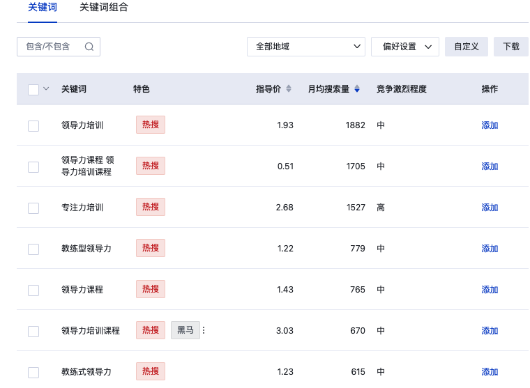
Task: Check the box for 教练式领导力 row
Action: [33, 373]
